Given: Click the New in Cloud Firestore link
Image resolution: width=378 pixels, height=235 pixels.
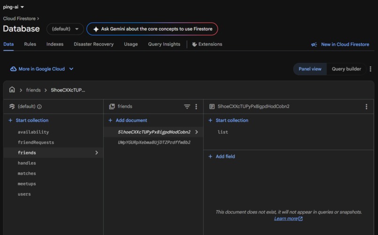Looking at the screenshot, I should pos(345,44).
